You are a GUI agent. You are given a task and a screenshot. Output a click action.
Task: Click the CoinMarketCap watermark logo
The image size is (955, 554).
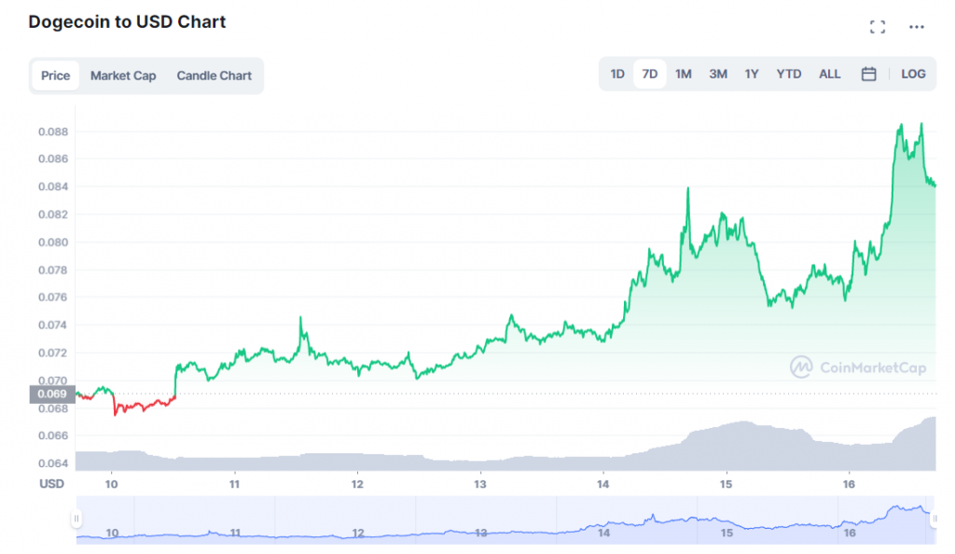click(802, 367)
